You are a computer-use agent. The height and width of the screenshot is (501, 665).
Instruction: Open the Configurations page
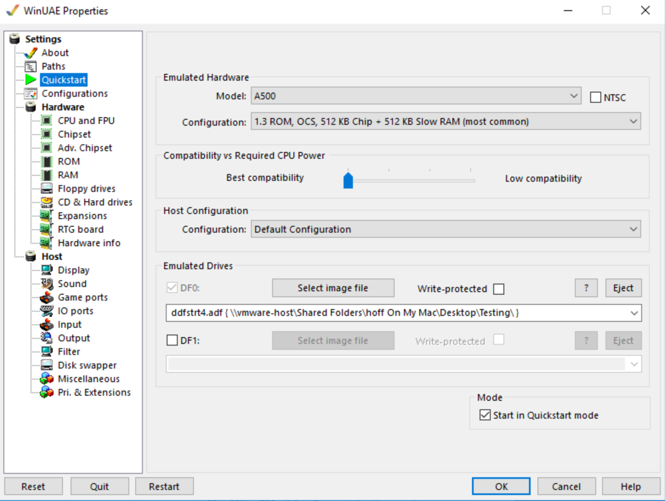coord(75,93)
